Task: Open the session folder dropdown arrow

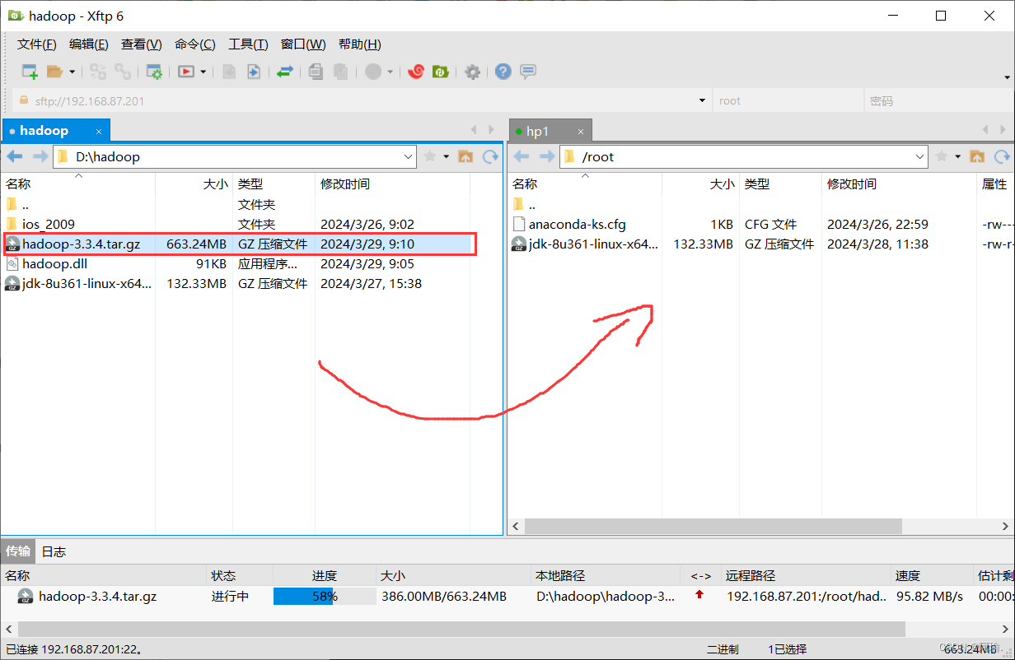Action: [x=72, y=72]
